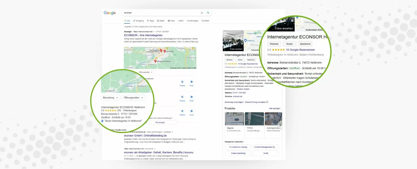
Task: Click the SEHPUNKT map pin
Action: [165, 51]
